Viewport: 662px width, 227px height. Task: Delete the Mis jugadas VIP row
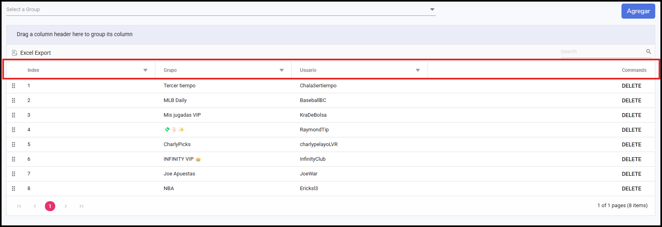pos(631,115)
